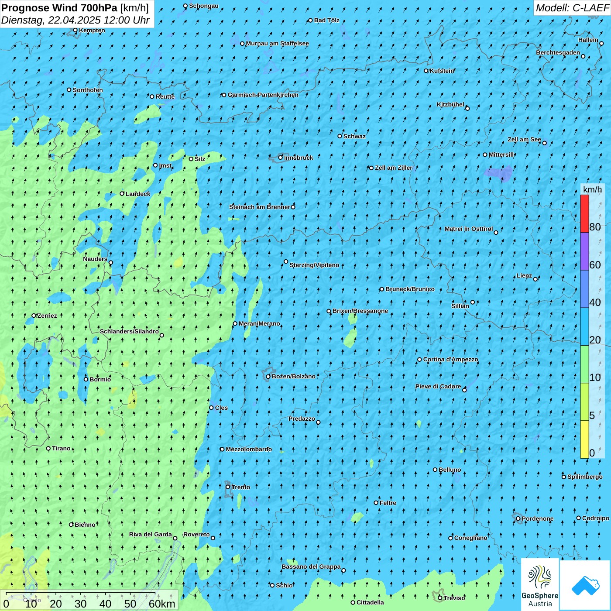This screenshot has width=611, height=611.
Task: Click the Nauders city marker
Action: click(x=111, y=263)
